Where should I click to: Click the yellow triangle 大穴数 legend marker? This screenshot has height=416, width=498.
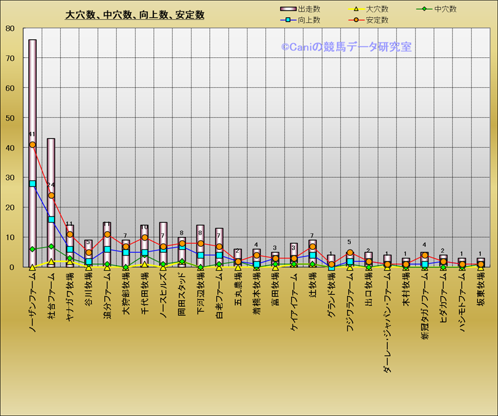pyautogui.click(x=356, y=9)
